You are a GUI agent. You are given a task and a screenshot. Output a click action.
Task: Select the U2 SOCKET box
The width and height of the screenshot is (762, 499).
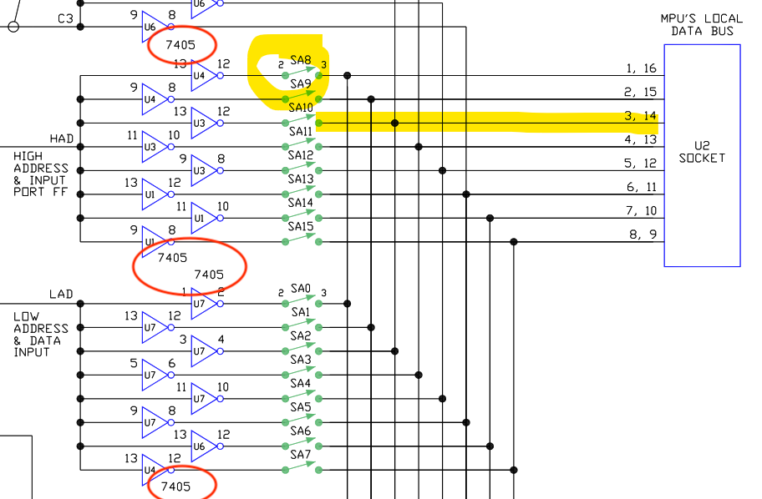[x=702, y=155]
